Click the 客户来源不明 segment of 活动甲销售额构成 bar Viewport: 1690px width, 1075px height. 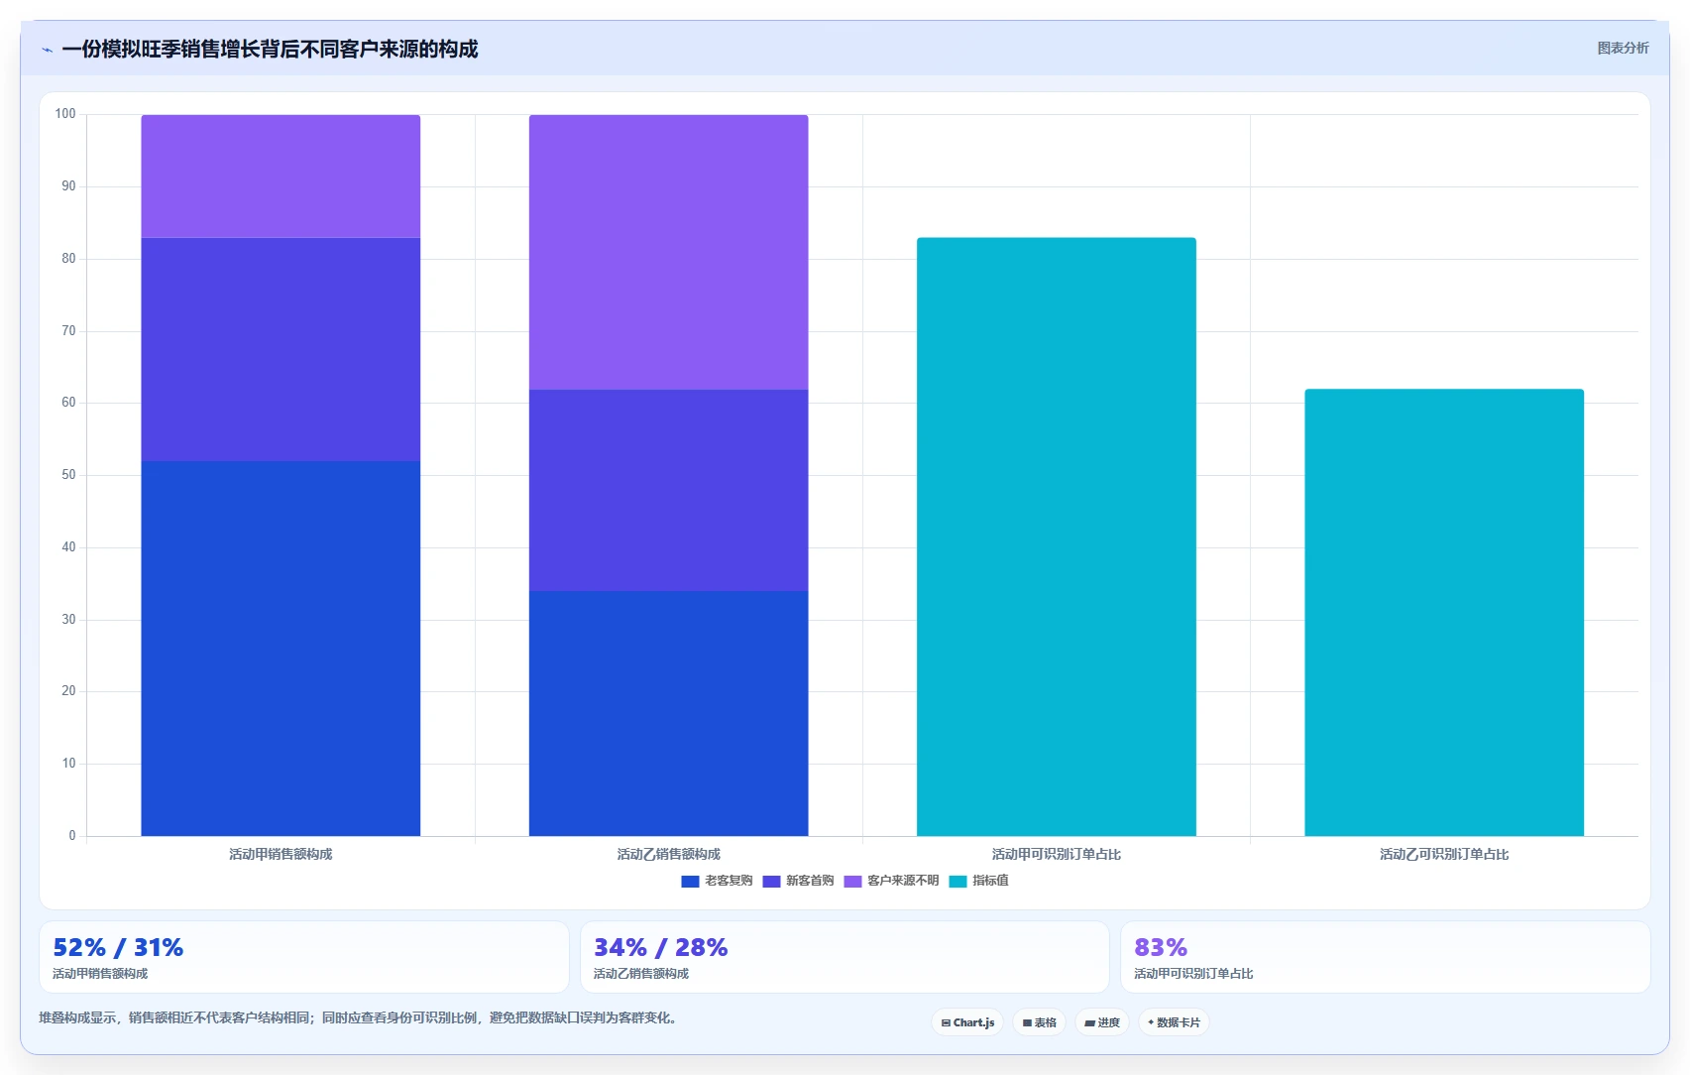tap(281, 177)
